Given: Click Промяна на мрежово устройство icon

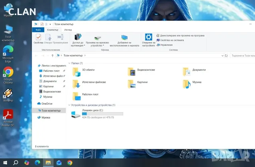Looking at the screenshot, I should (97, 41).
